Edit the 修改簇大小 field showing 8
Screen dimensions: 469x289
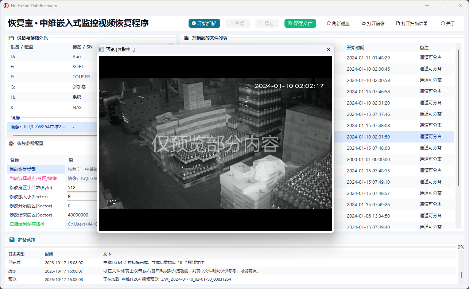tap(82, 197)
